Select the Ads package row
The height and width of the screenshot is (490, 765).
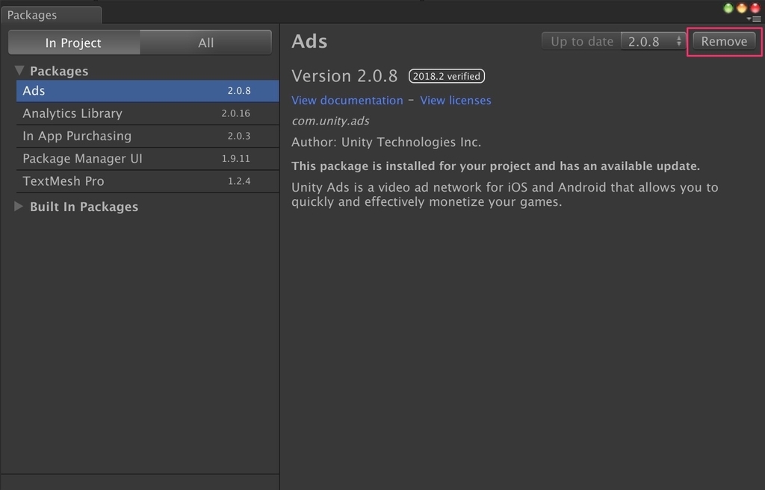click(147, 91)
